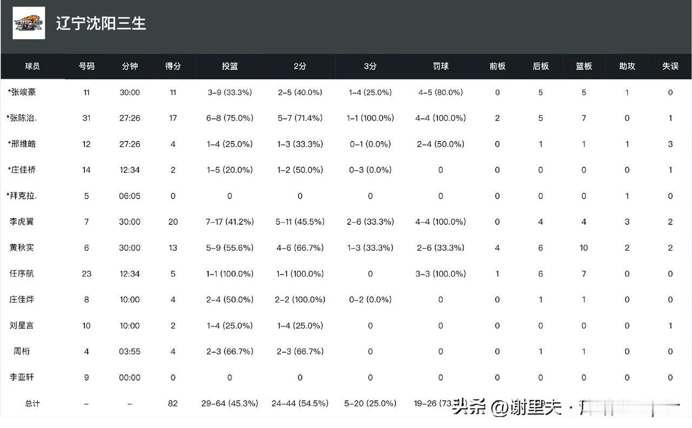
Task: Click player name 李亚轩
Action: click(x=22, y=377)
